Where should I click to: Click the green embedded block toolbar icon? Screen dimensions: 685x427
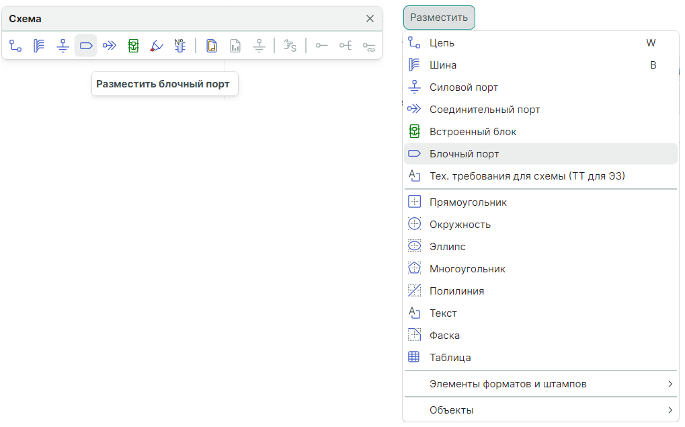[x=133, y=46]
